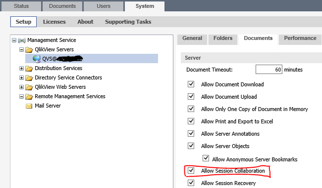Select the System tab

click(x=145, y=6)
